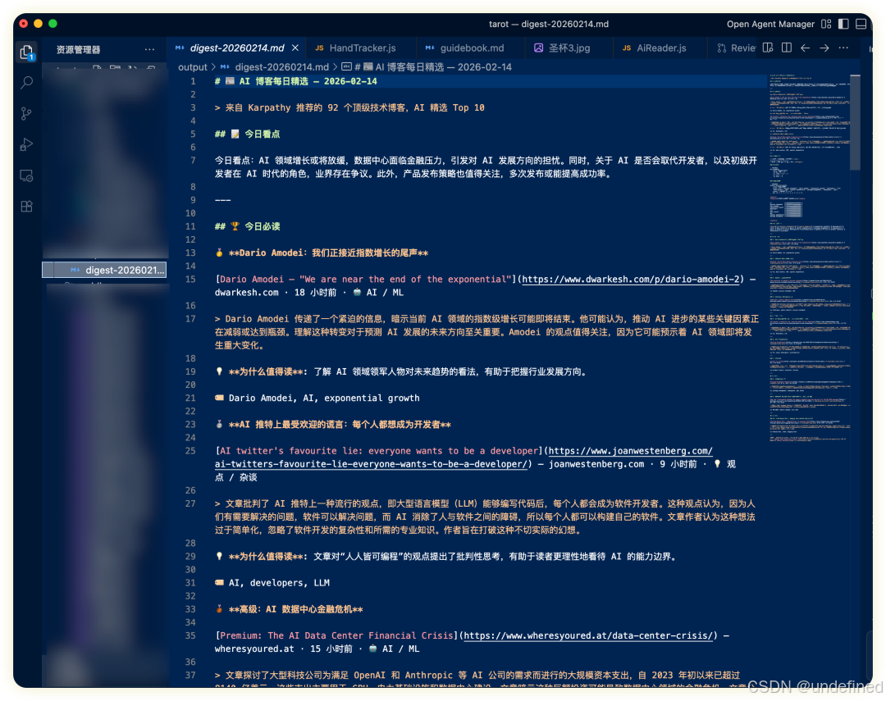Open the Explorer view in activity bar
Screen dimensions: 886x701
tap(26, 52)
